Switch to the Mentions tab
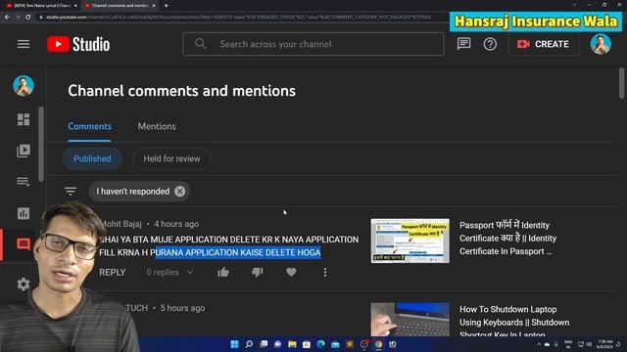 coord(157,126)
